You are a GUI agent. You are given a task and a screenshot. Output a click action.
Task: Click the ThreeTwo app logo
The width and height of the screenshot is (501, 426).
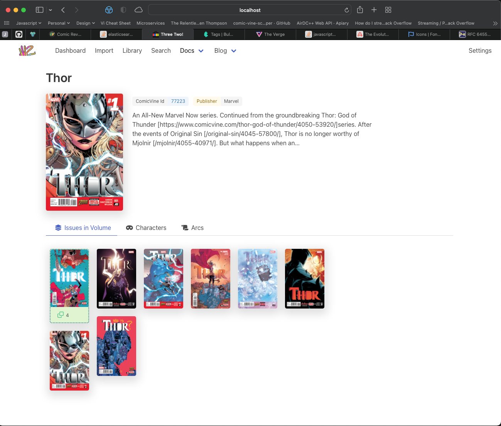point(27,50)
